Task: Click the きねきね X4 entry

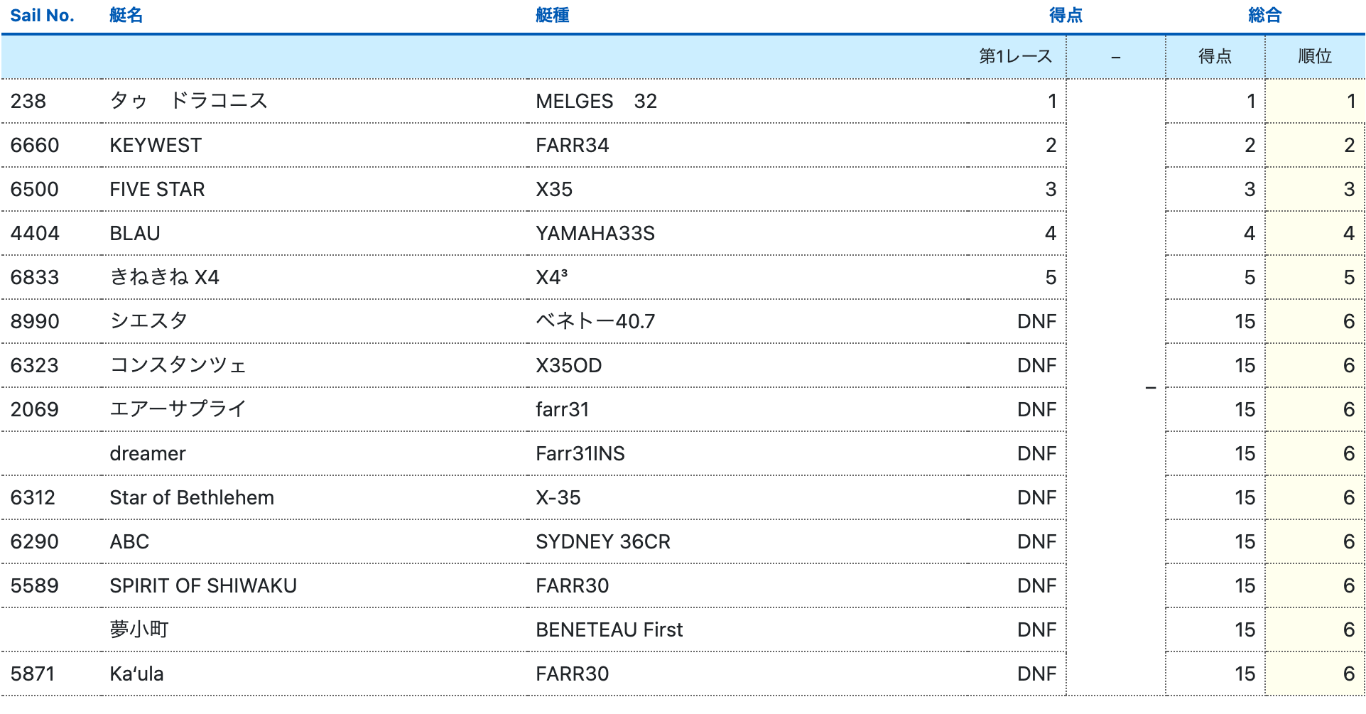Action: pyautogui.click(x=164, y=278)
